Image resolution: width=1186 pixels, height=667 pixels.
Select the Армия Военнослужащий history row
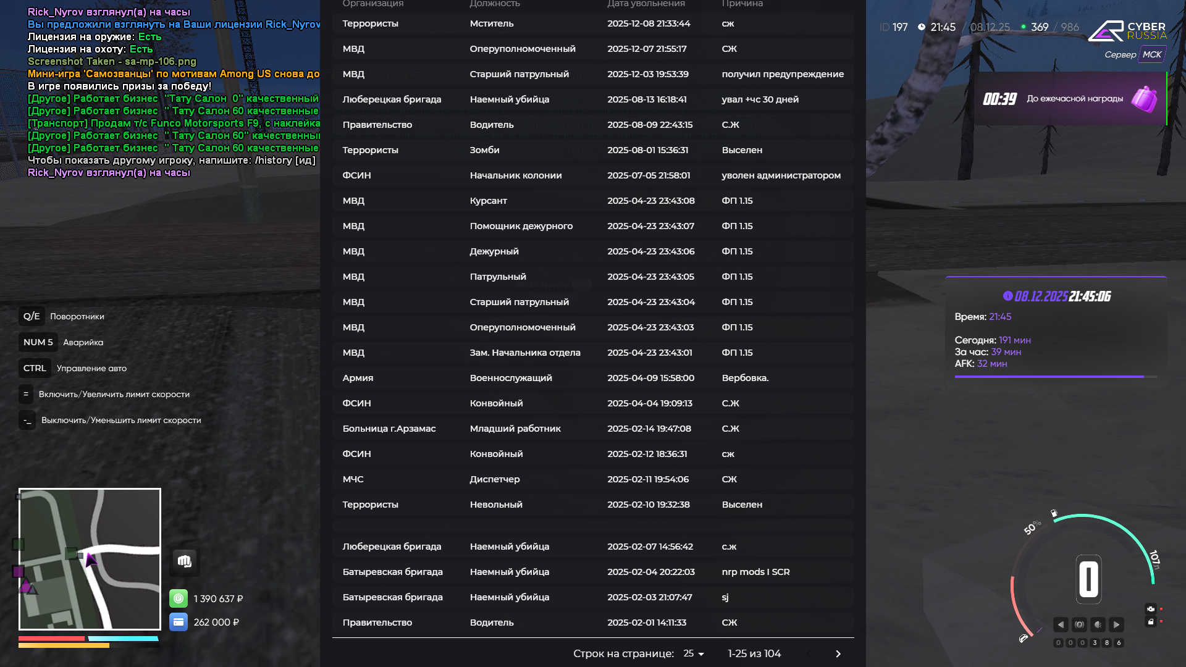(592, 378)
